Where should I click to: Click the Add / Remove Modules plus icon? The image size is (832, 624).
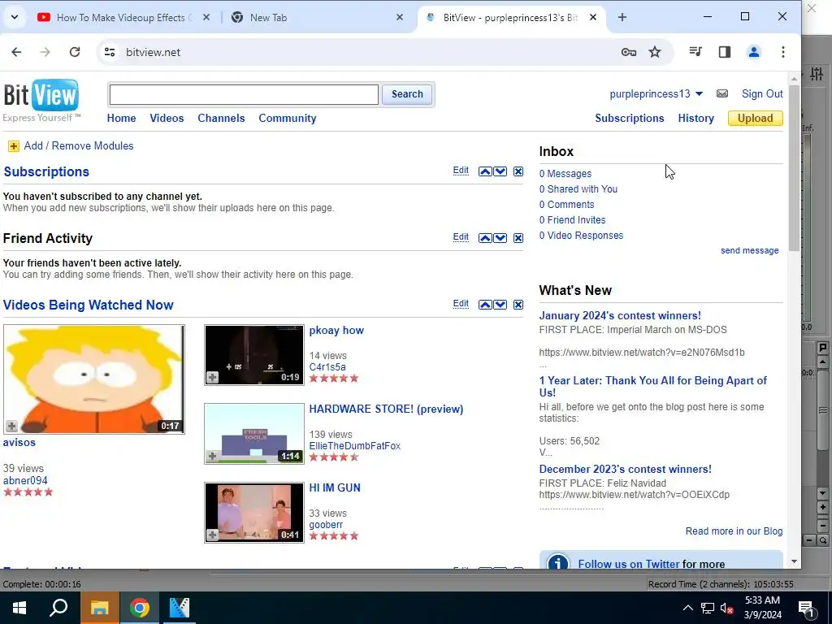point(14,146)
